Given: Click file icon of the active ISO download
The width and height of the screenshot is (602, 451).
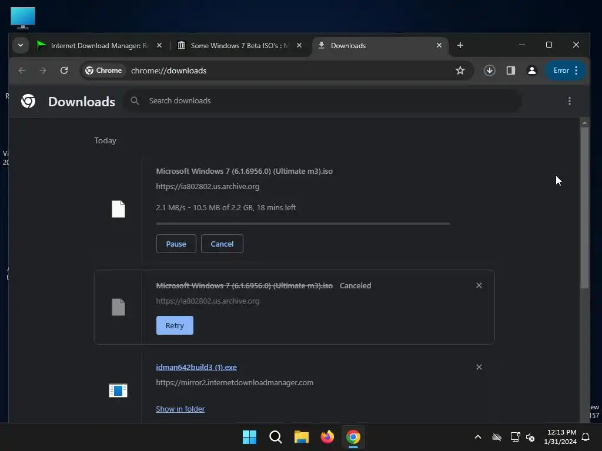Looking at the screenshot, I should (118, 209).
